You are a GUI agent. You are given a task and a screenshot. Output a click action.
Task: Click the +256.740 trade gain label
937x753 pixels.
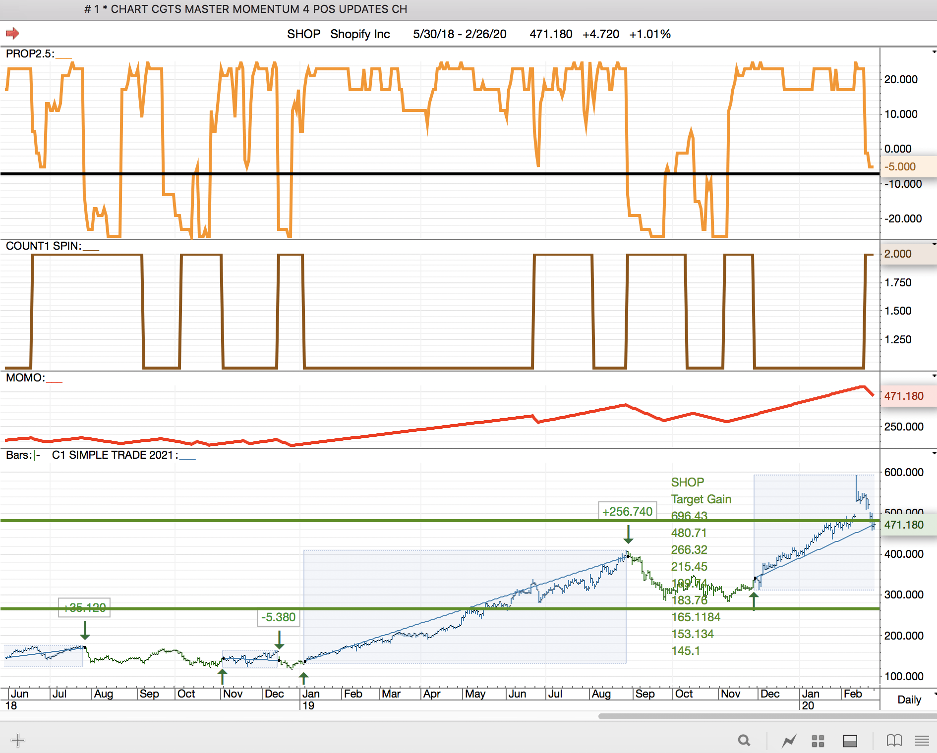(627, 511)
